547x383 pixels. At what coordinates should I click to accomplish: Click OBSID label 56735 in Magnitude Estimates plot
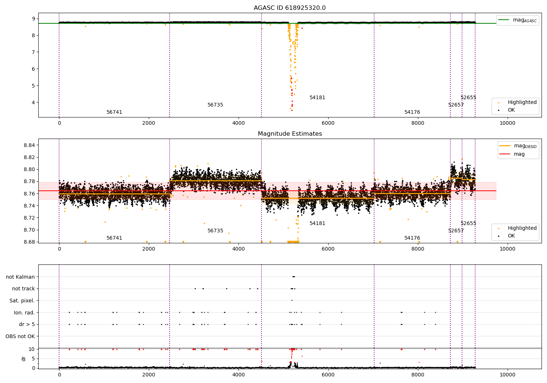[x=215, y=231]
